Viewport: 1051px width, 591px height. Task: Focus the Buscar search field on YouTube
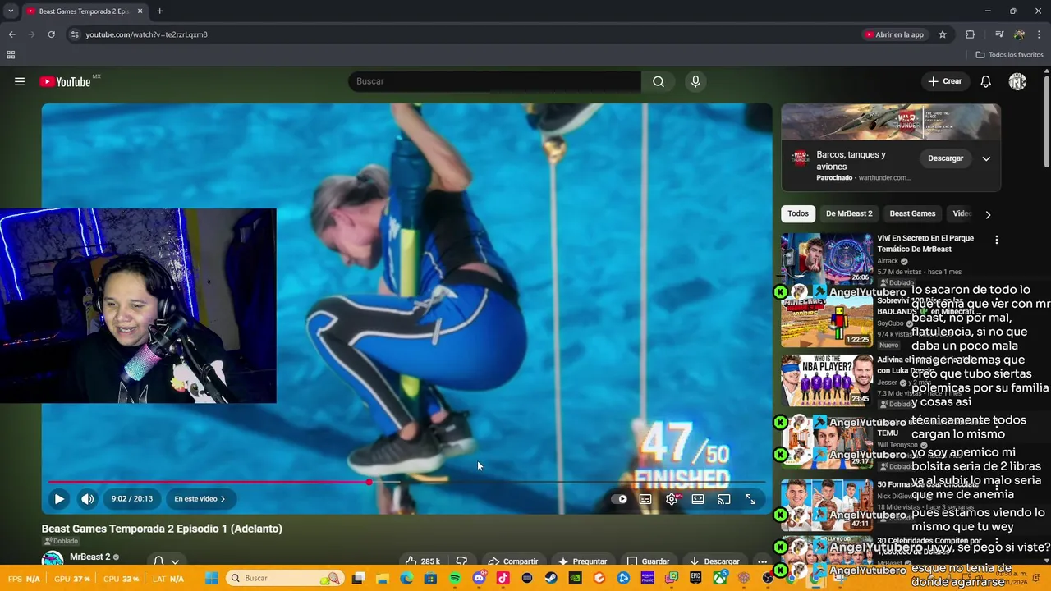(494, 81)
